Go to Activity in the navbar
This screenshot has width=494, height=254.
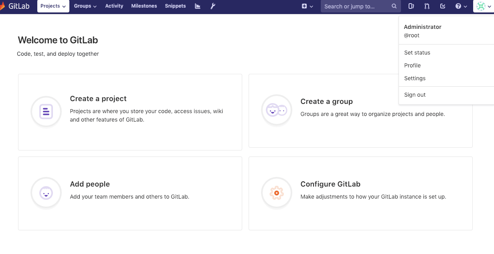[x=114, y=6]
